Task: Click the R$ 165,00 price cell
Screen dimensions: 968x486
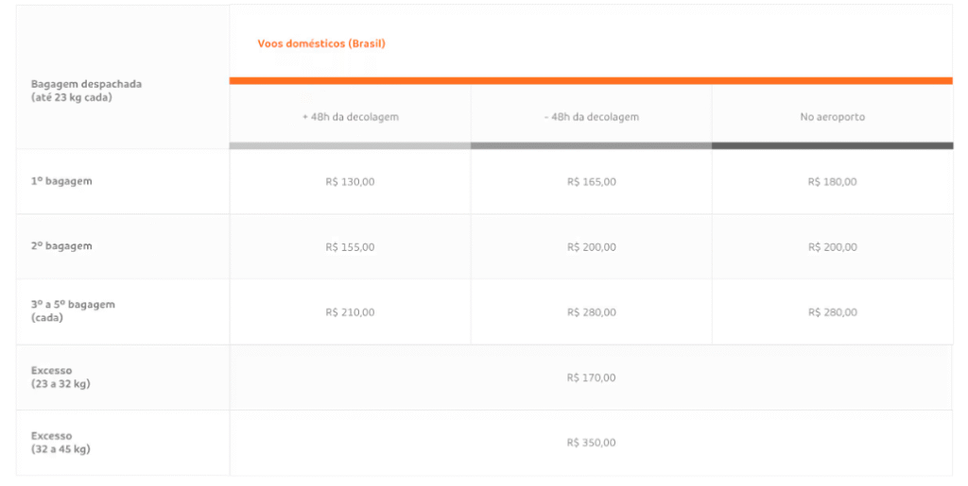Action: (592, 181)
